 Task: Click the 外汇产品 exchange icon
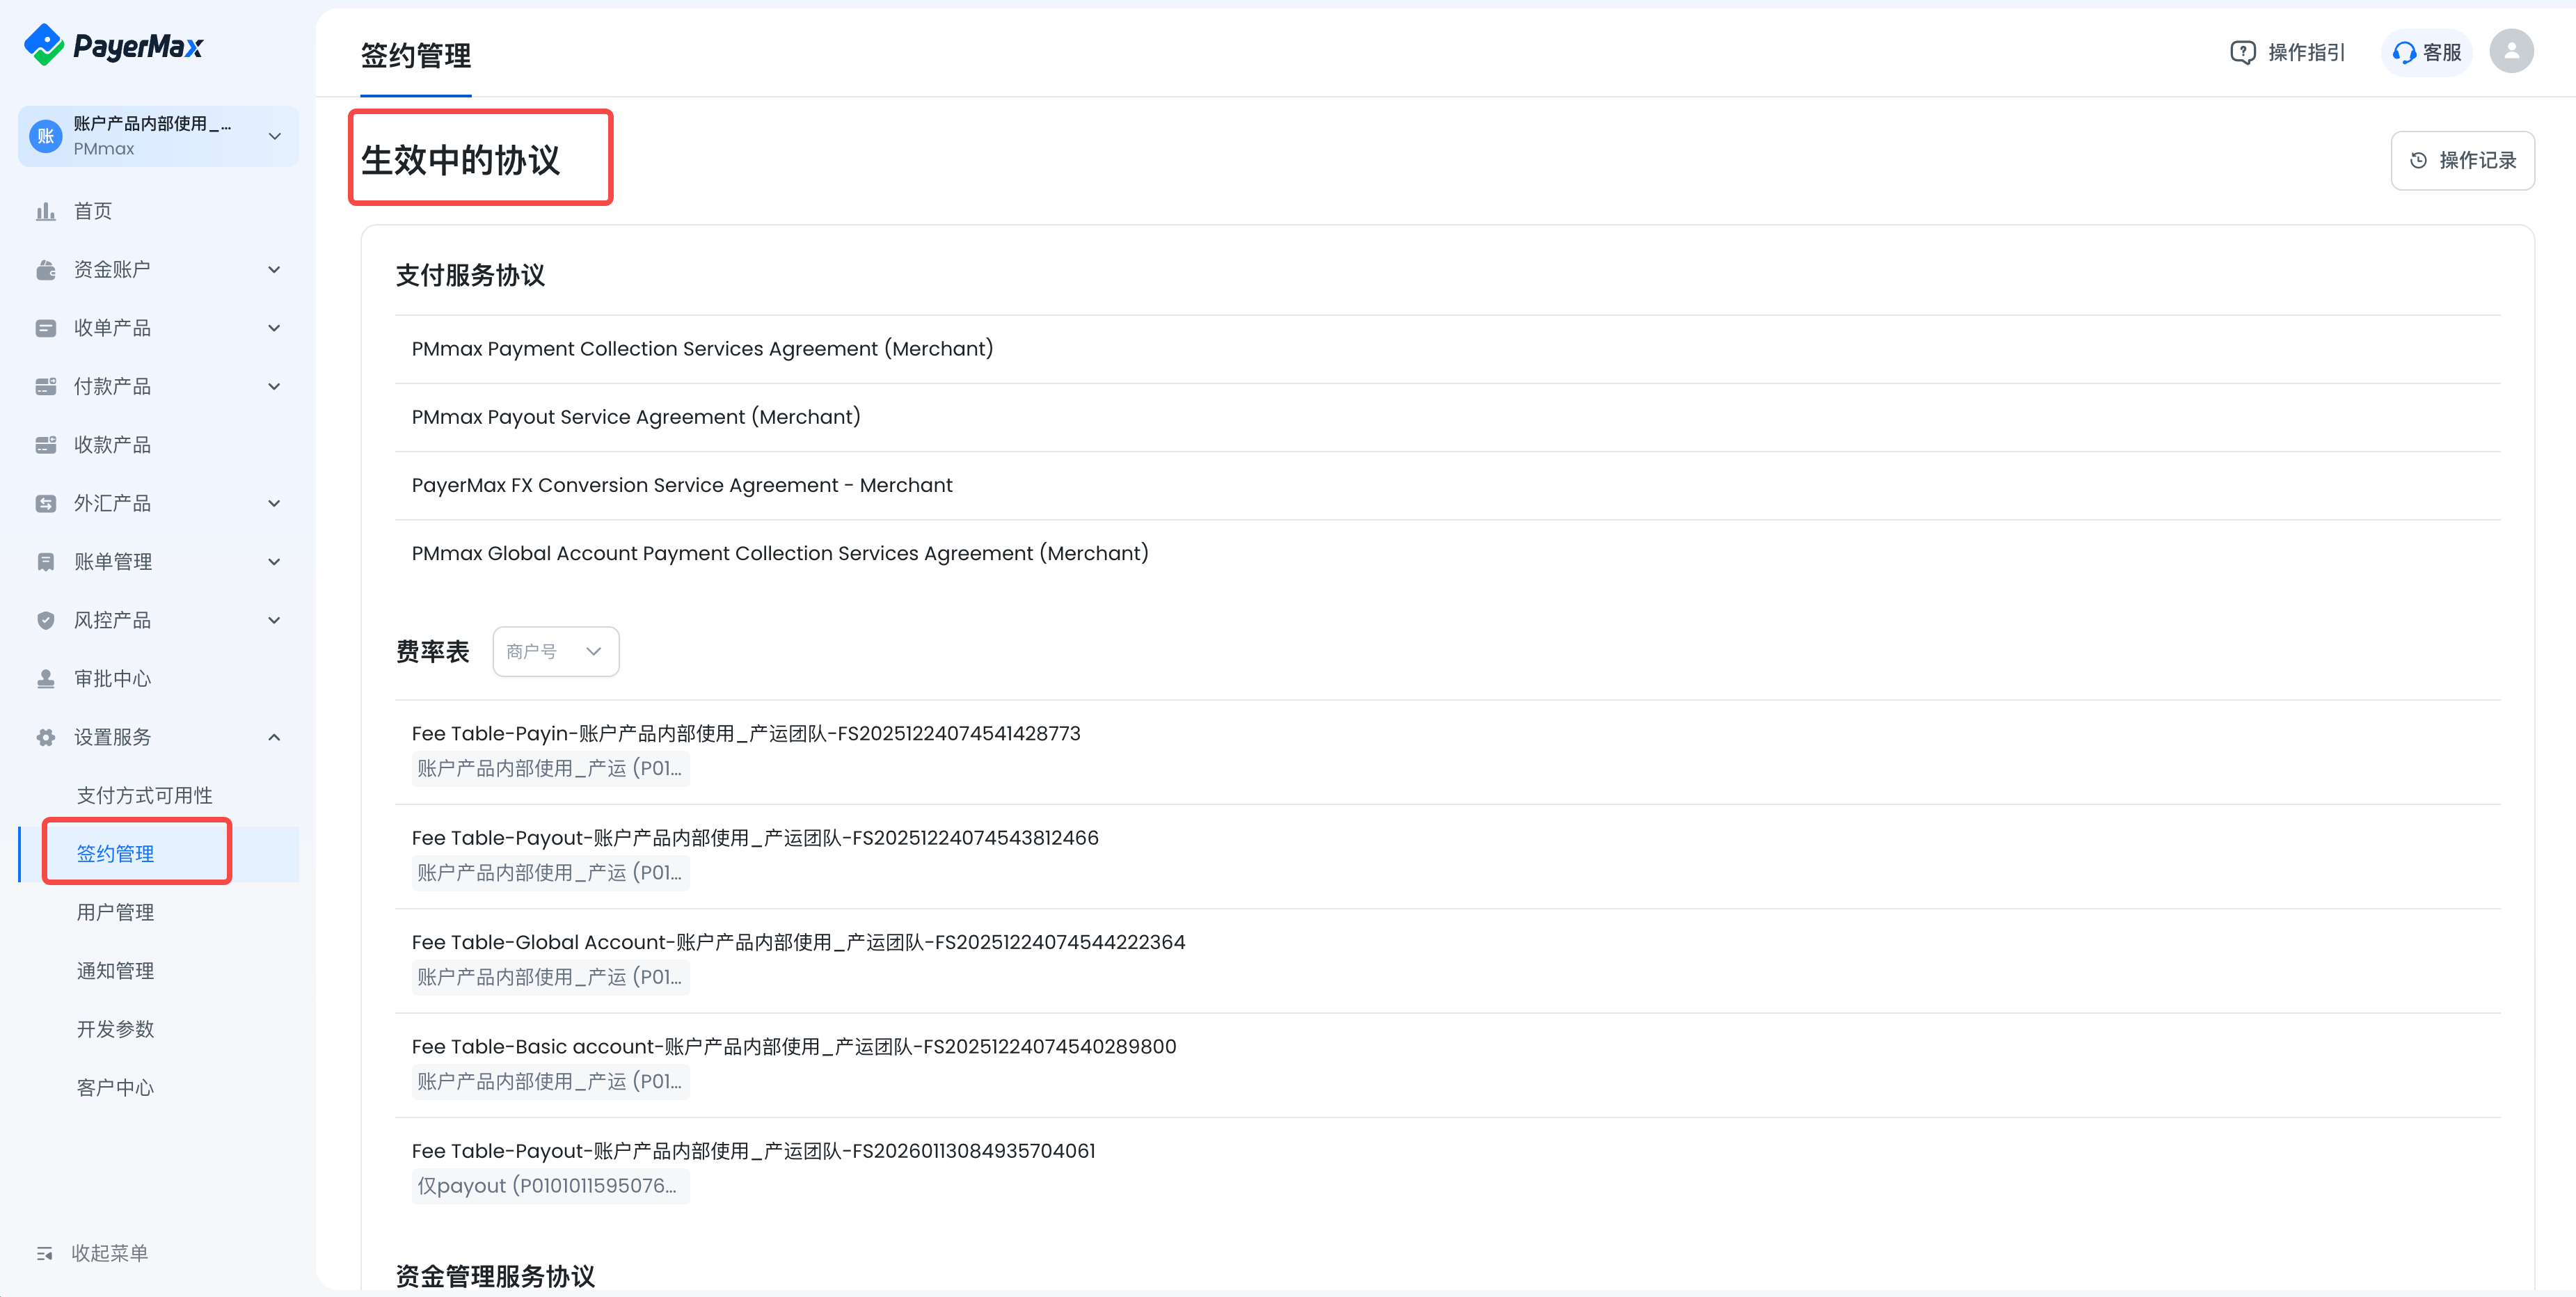coord(46,504)
